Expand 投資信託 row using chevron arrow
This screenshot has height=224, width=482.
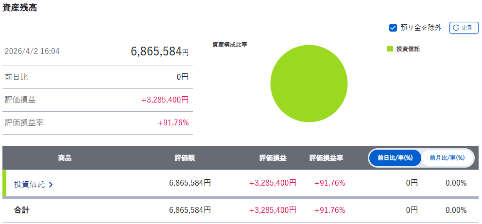click(x=51, y=185)
